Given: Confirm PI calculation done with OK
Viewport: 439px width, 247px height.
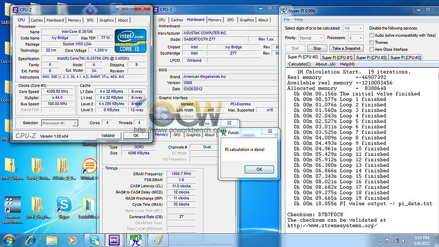Looking at the screenshot, I should click(x=259, y=170).
